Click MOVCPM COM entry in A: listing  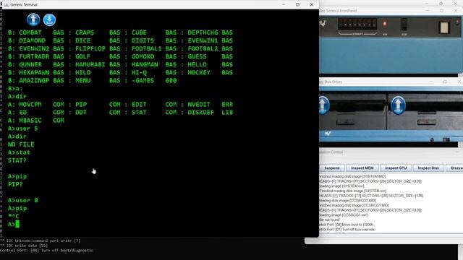[x=42, y=104]
